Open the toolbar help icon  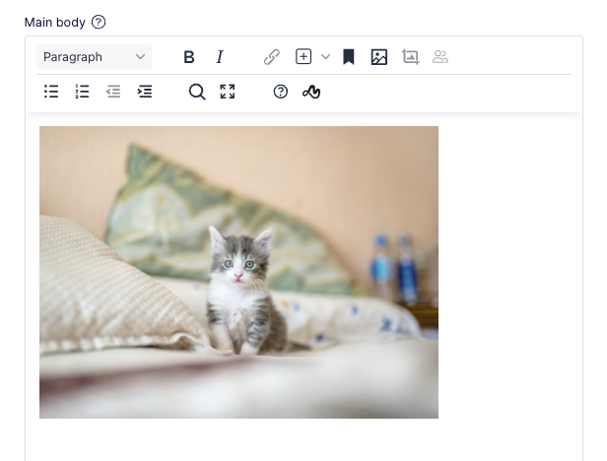click(280, 92)
